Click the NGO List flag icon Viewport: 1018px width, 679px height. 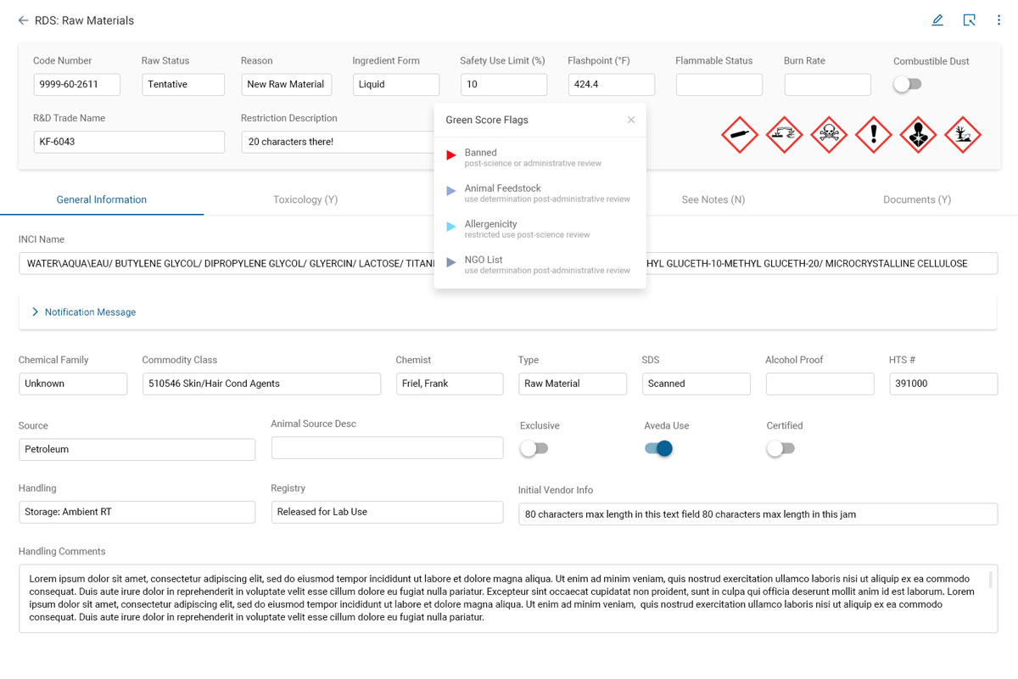451,263
